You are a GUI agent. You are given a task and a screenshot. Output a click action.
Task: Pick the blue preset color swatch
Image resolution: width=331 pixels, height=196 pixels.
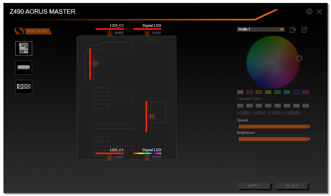pyautogui.click(x=296, y=92)
